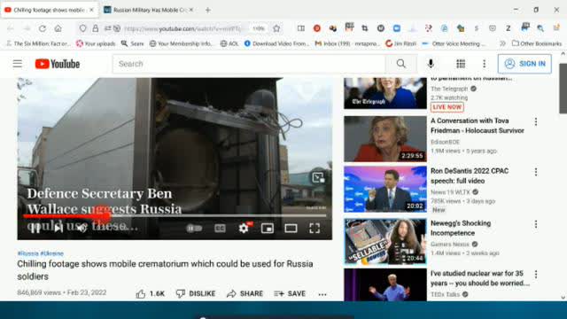Switch to Russian Military Has Mobile tab
Viewport: 567px width, 319px height.
tap(150, 10)
